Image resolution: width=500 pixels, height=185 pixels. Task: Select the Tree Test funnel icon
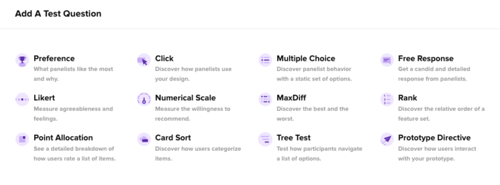tap(265, 140)
